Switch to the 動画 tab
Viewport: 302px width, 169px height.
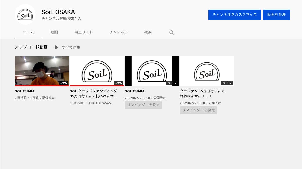click(54, 32)
